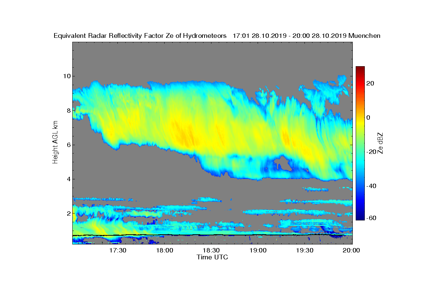Click the height tick label '10'
Screen dimensions: 436x291
(x=66, y=76)
